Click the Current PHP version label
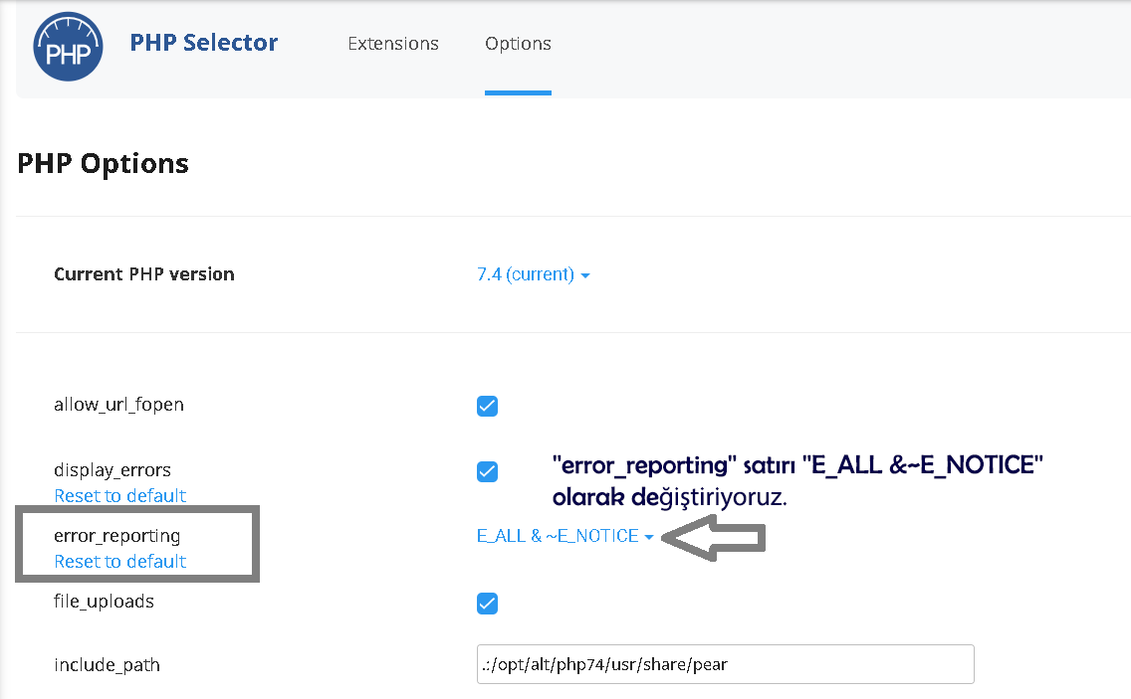The image size is (1131, 699). click(x=144, y=274)
